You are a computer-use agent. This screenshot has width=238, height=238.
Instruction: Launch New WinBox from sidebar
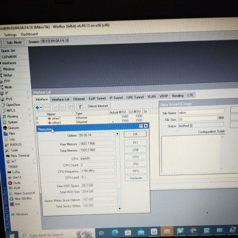tap(21, 199)
